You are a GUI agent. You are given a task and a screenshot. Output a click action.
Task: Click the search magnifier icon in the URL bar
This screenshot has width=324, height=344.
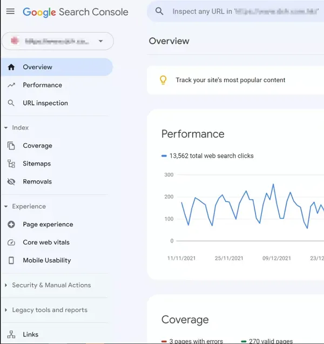point(159,11)
